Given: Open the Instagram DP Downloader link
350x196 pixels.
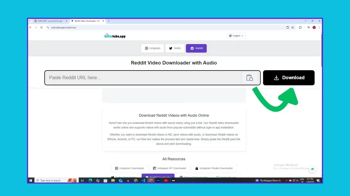Looking at the screenshot, I should point(170,168).
